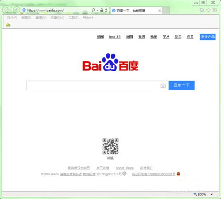Viewport: 221px width, 199px height.
Task: Click the About Baidu link
Action: point(125,168)
